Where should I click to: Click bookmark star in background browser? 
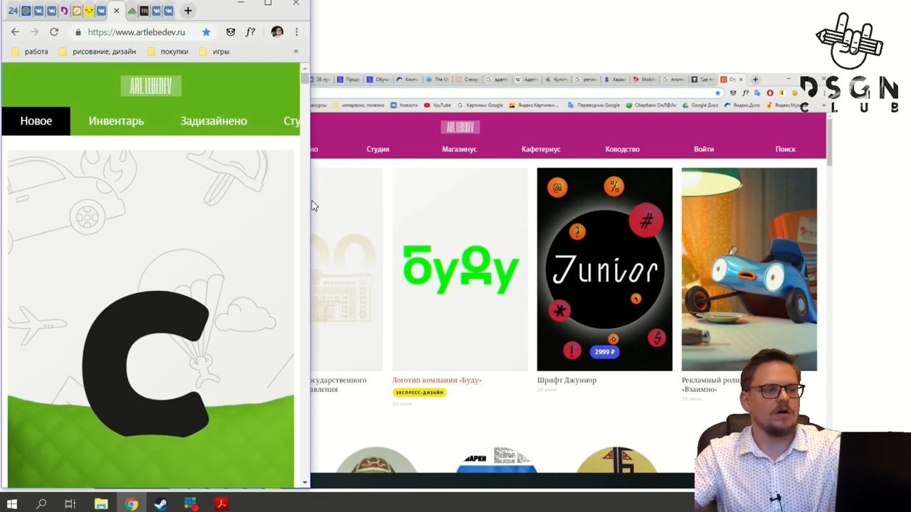coord(718,92)
